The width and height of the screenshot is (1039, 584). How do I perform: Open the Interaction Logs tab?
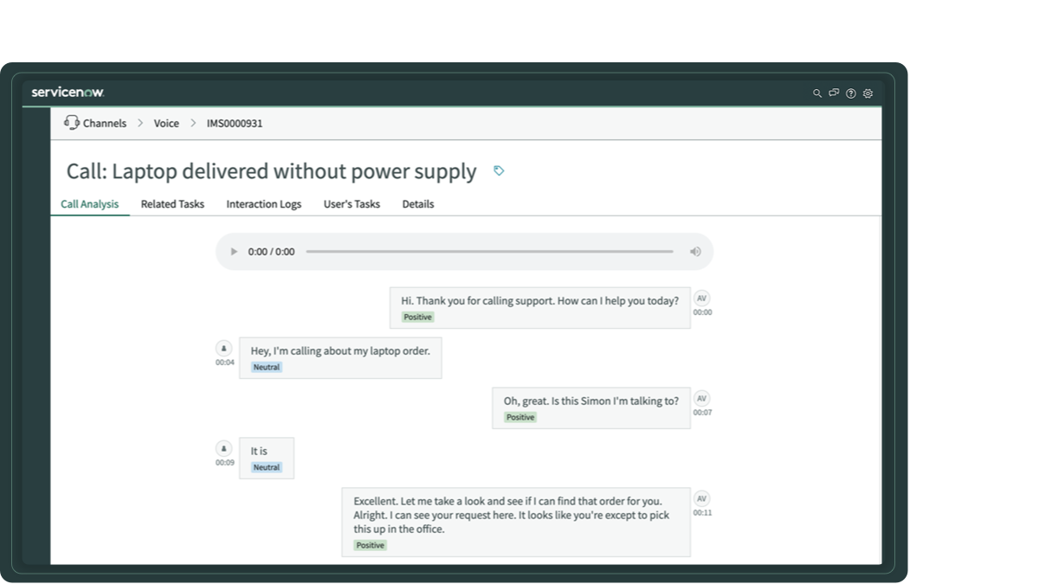(x=262, y=204)
